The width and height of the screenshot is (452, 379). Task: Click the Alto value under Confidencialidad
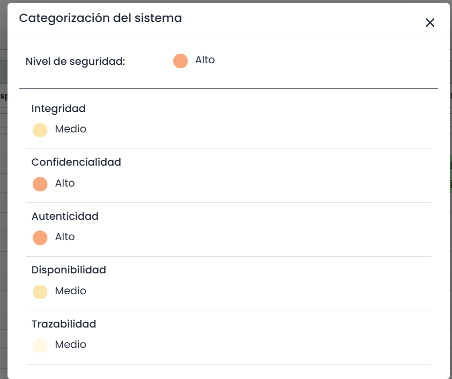tap(65, 183)
